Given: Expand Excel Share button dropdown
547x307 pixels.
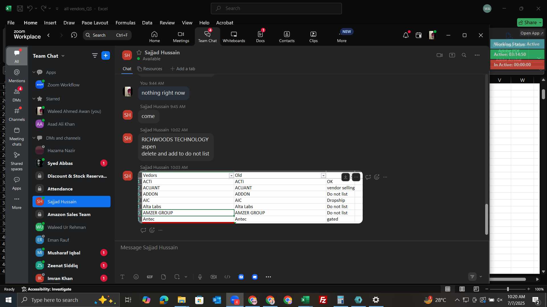Looking at the screenshot, I should tap(540, 22).
